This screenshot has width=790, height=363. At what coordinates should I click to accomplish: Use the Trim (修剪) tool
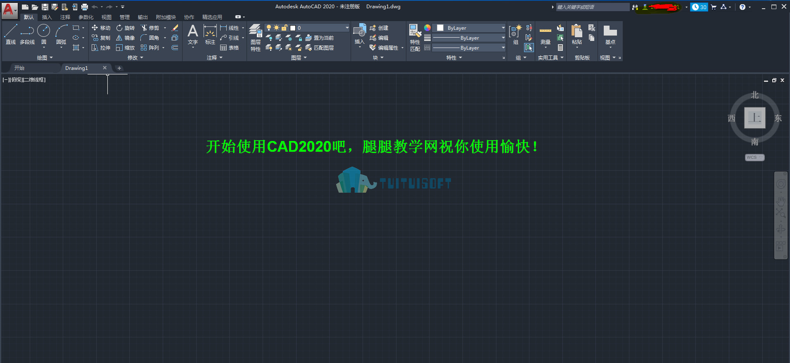(150, 28)
